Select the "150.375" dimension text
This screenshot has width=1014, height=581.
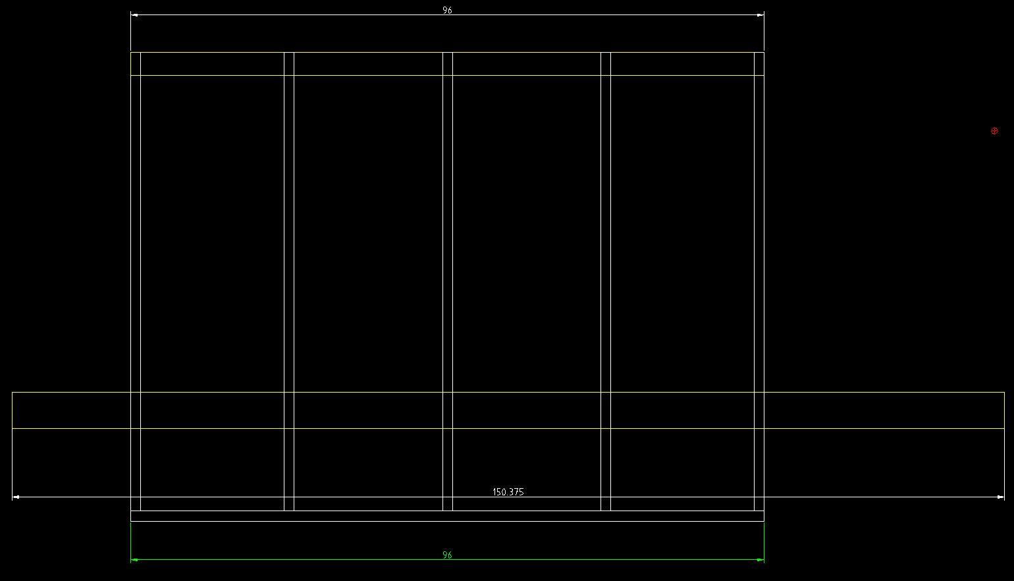tap(508, 492)
